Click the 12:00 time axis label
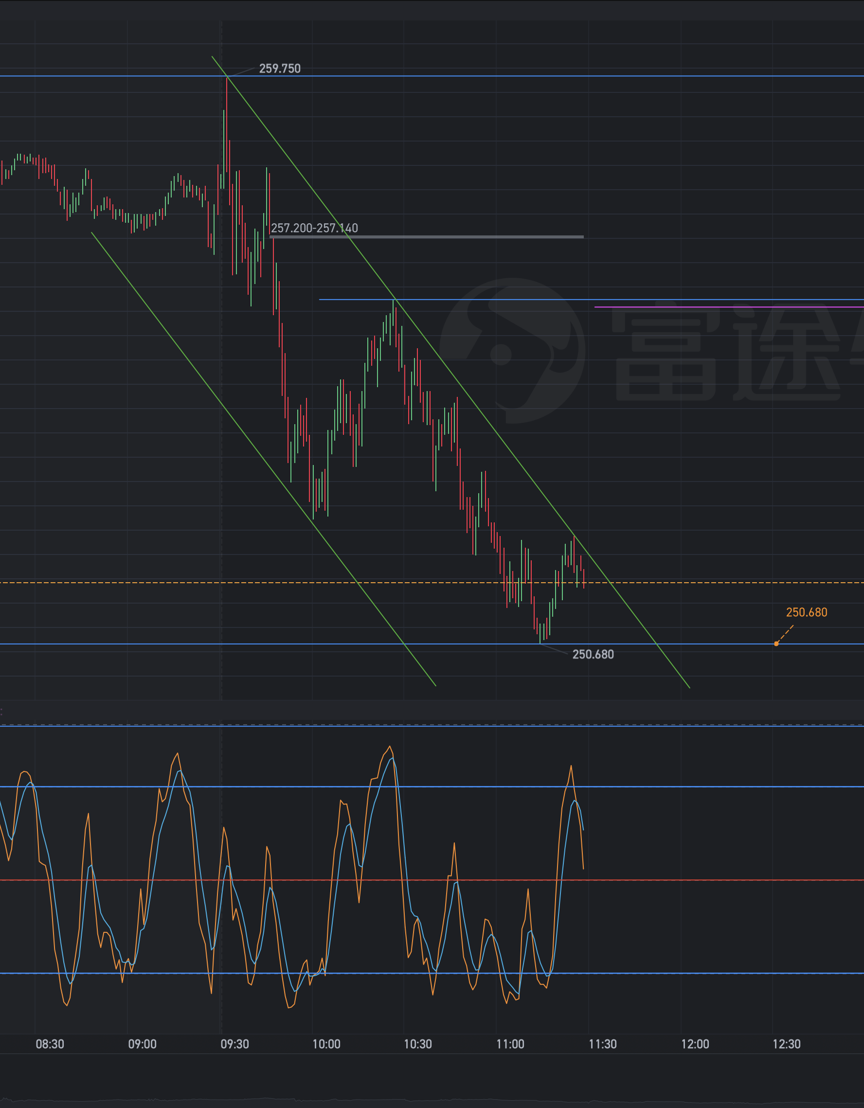This screenshot has height=1108, width=864. (695, 1044)
